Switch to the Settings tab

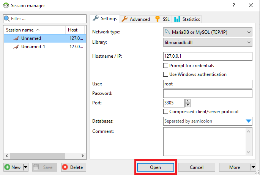(x=105, y=19)
